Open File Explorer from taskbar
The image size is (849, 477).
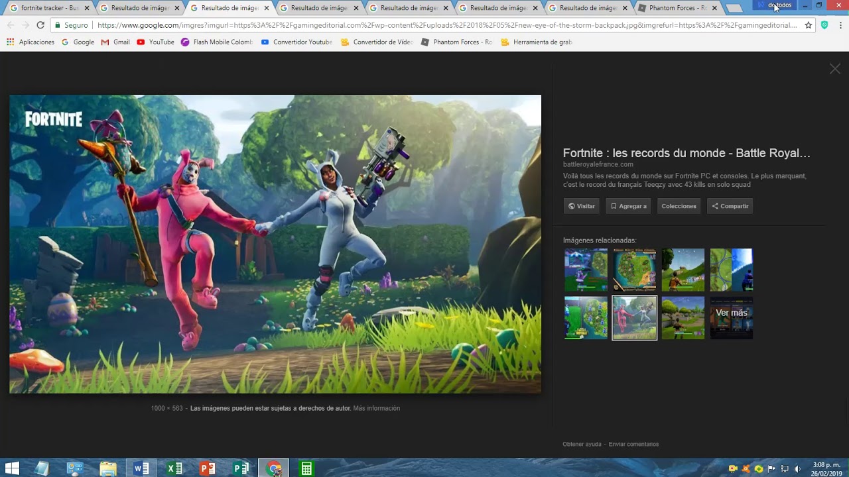pos(108,468)
